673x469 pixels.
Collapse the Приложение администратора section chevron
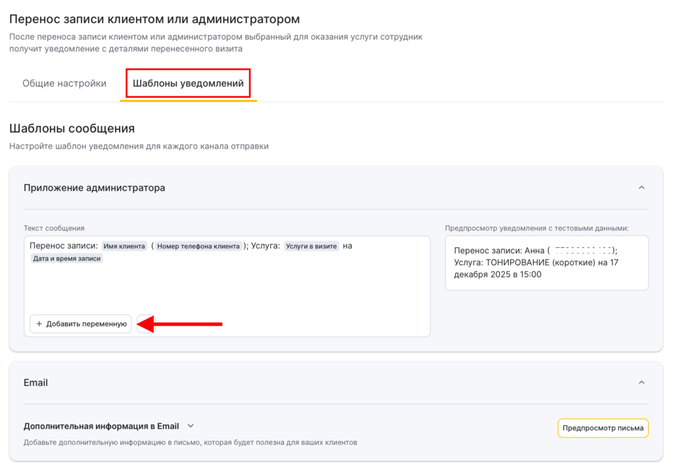tap(641, 187)
